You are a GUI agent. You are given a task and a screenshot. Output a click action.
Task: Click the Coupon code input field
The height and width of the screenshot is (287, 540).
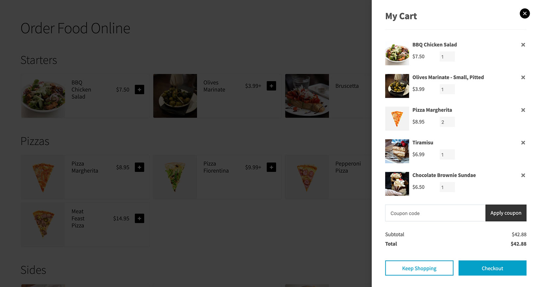[435, 213]
